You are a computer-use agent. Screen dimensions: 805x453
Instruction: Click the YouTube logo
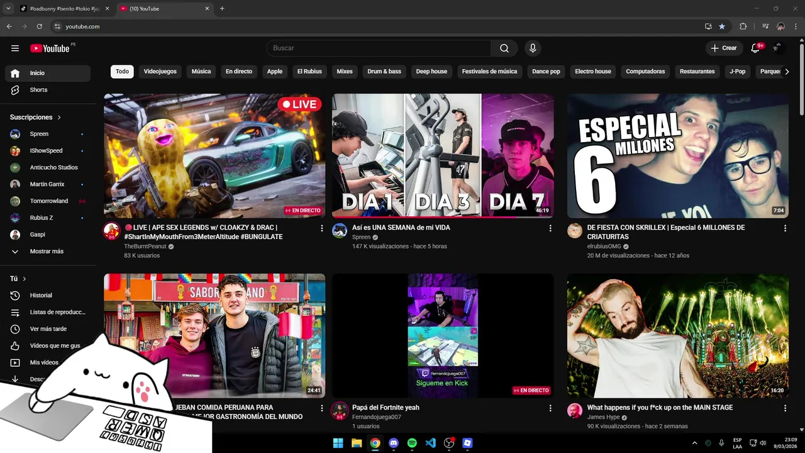tap(50, 48)
